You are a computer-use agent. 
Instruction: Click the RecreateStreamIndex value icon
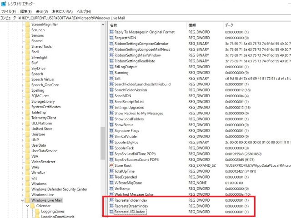111,206
